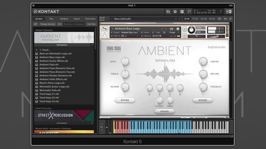Viewport: 266px width, 149px height.
Task: Toggle the AUX rack button
Action: [225, 19]
